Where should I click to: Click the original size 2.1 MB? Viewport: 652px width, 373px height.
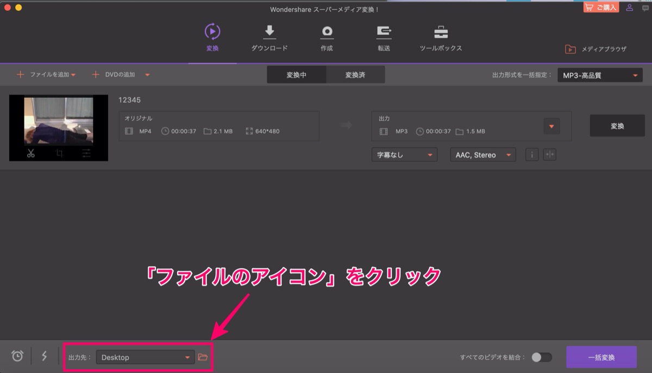[223, 131]
